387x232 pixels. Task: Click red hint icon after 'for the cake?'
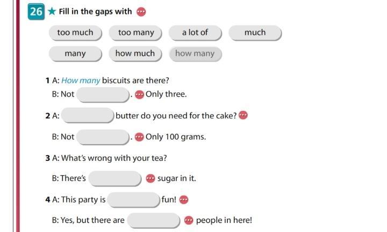pos(243,115)
